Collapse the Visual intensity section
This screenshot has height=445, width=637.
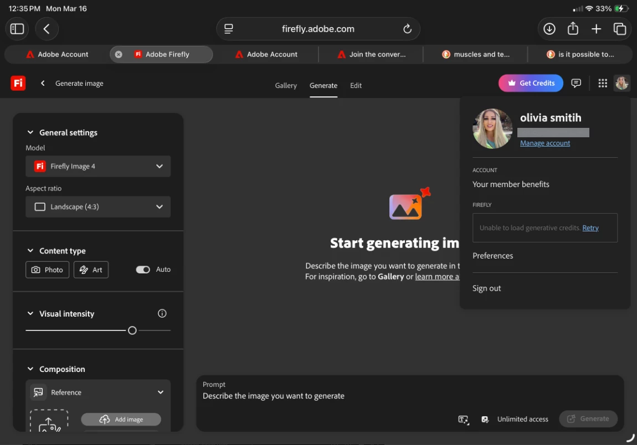[x=30, y=313]
